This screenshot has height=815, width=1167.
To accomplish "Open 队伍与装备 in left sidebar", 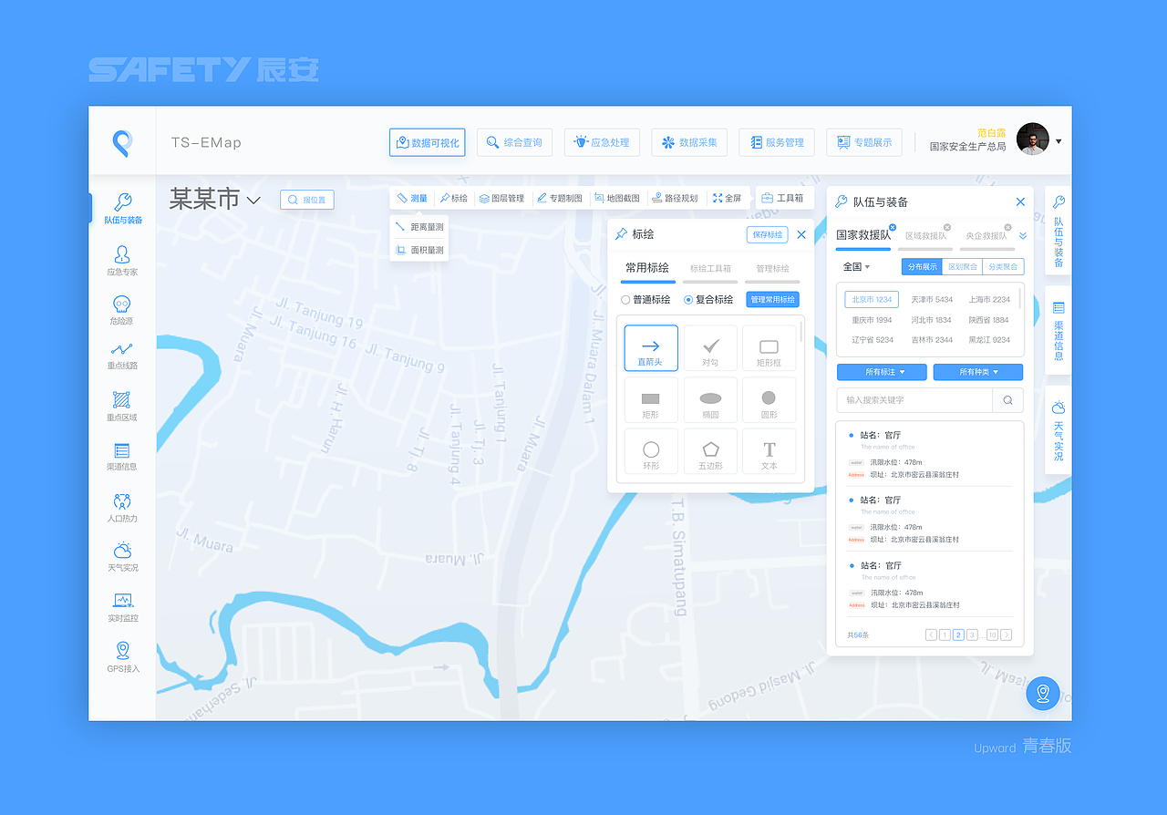I will (x=122, y=209).
